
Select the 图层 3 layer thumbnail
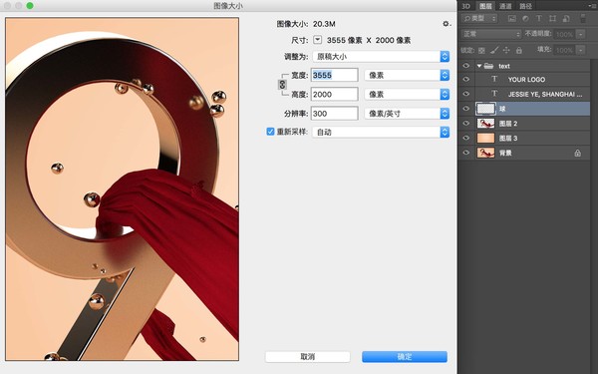pos(486,138)
